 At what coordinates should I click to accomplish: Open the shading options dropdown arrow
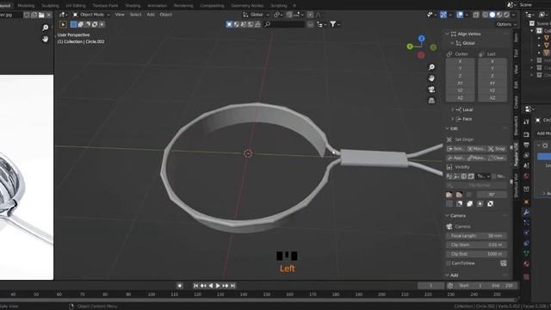coord(513,15)
